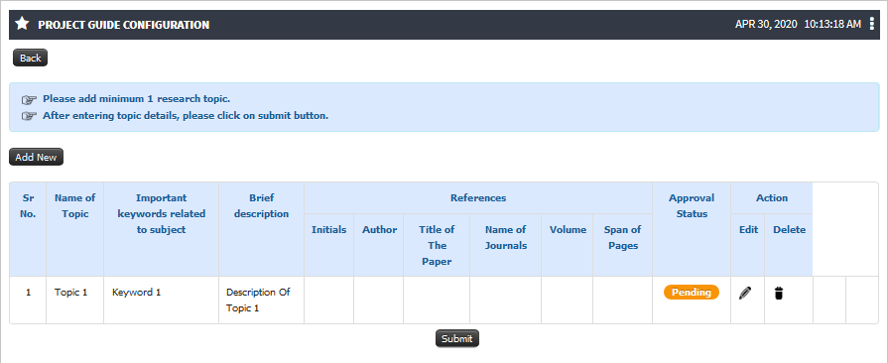Click the APR 30, 2020 date
The image size is (888, 363).
(766, 25)
